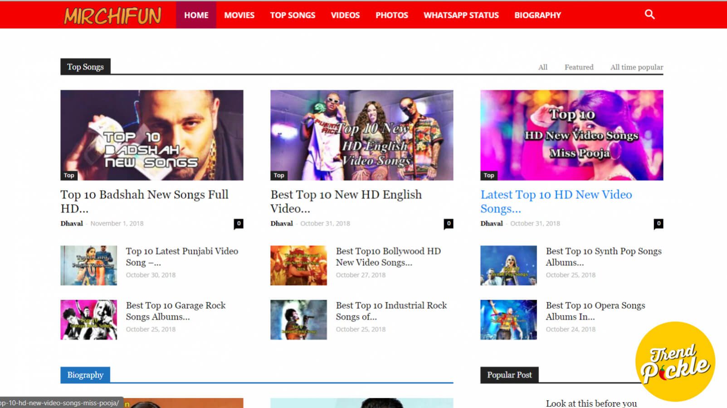Open the search magnifier icon
The height and width of the screenshot is (408, 727).
(x=649, y=14)
